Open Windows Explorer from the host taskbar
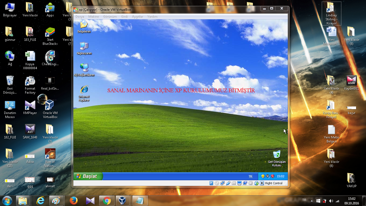 [x=23, y=201]
